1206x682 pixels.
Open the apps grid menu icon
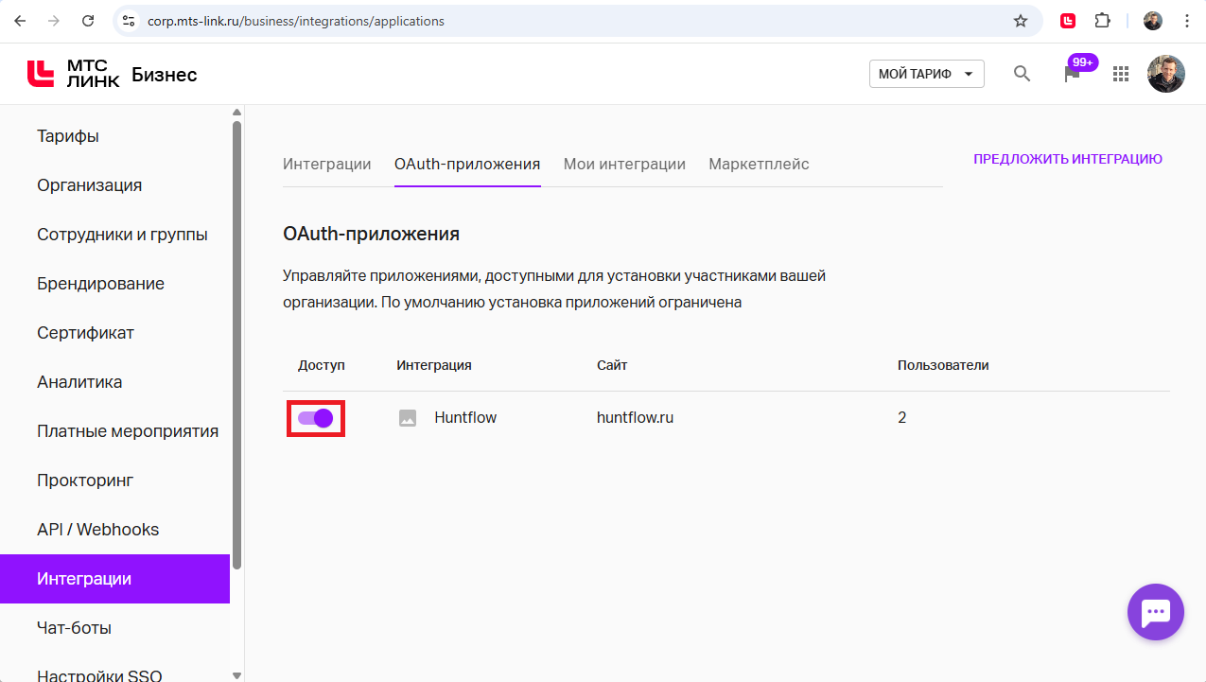point(1122,74)
